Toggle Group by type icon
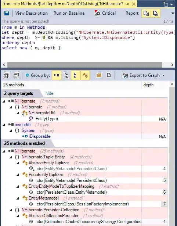Image resolution: width=177 pixels, height=226 pixels. pos(85,75)
